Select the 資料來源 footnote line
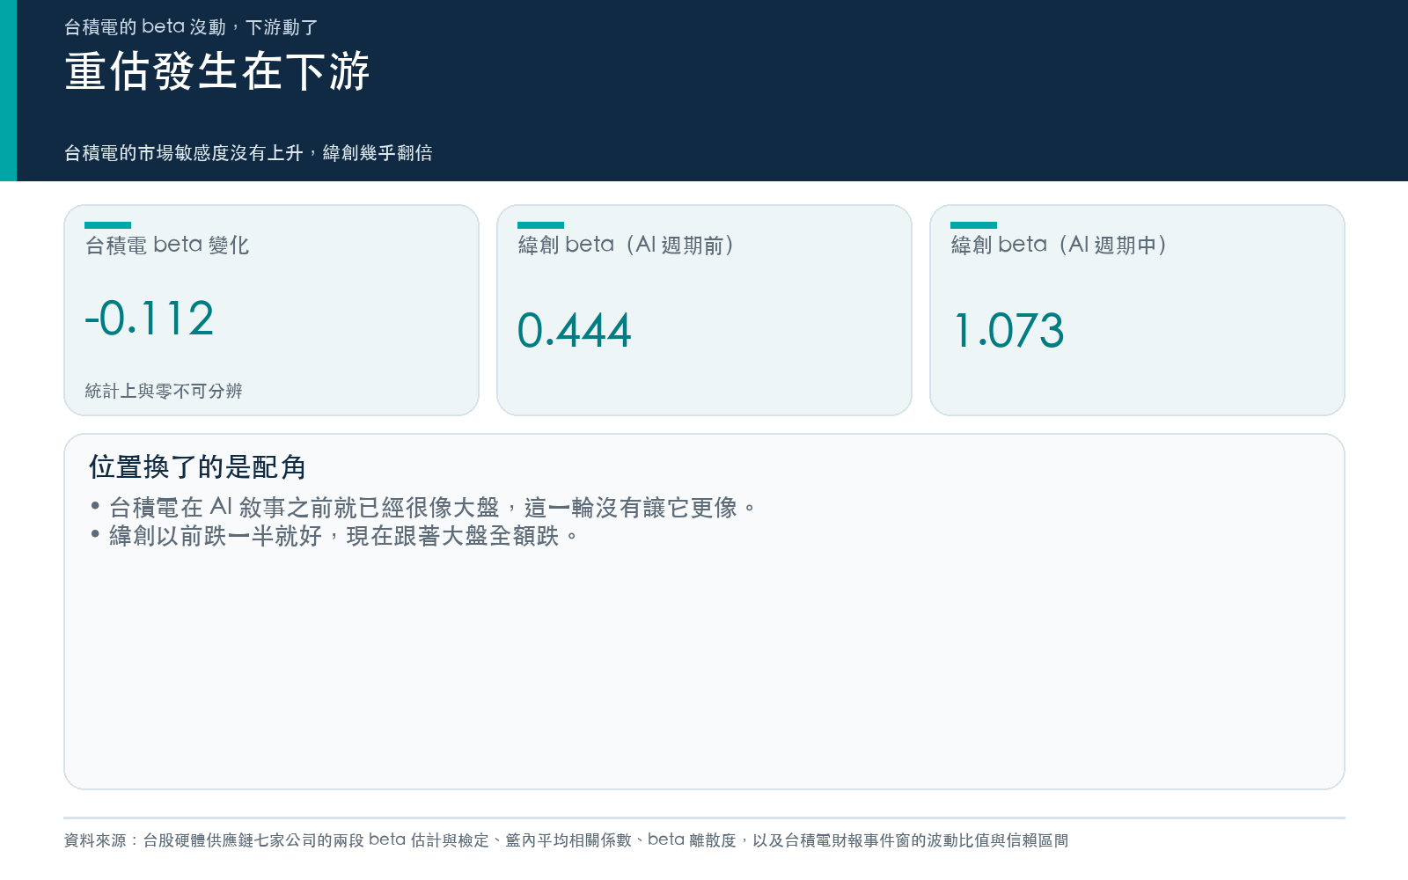Screen dimensions: 1408x880 pos(566,840)
